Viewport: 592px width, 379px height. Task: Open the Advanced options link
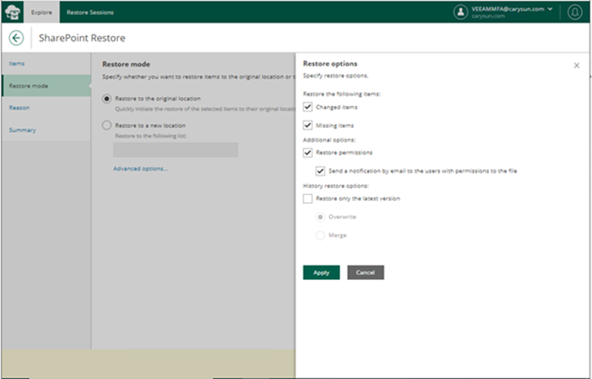coord(141,169)
